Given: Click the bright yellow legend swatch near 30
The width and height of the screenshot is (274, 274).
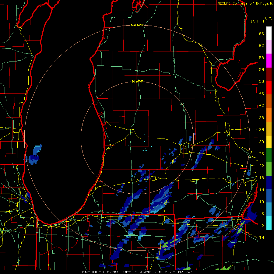Looking at the screenshot, I should tap(269, 142).
